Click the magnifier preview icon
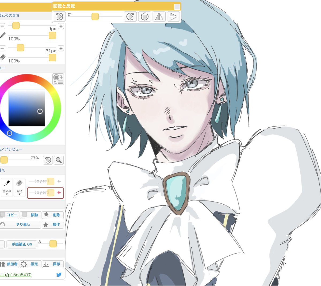 [59, 160]
